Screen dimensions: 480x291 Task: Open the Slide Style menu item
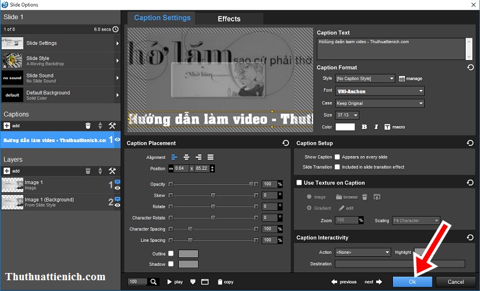60,61
